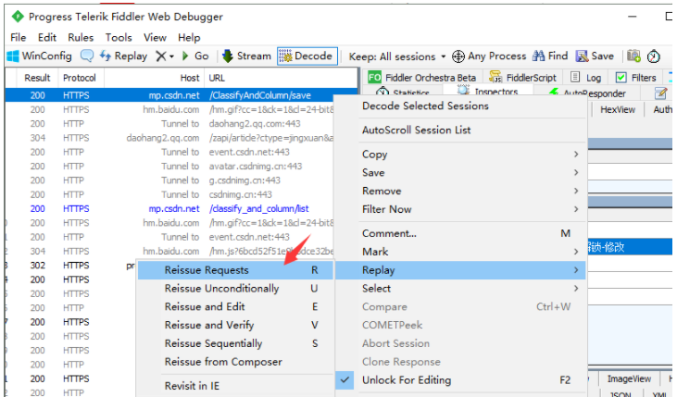677x397 pixels.
Task: Open the Rules menu
Action: (x=81, y=38)
